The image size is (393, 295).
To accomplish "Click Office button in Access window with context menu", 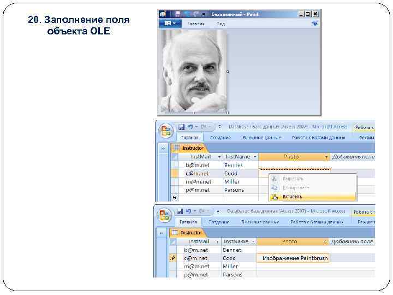I will 166,131.
